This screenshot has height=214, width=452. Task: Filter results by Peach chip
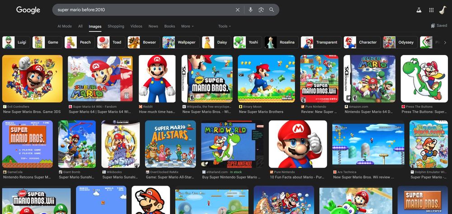pyautogui.click(x=80, y=42)
